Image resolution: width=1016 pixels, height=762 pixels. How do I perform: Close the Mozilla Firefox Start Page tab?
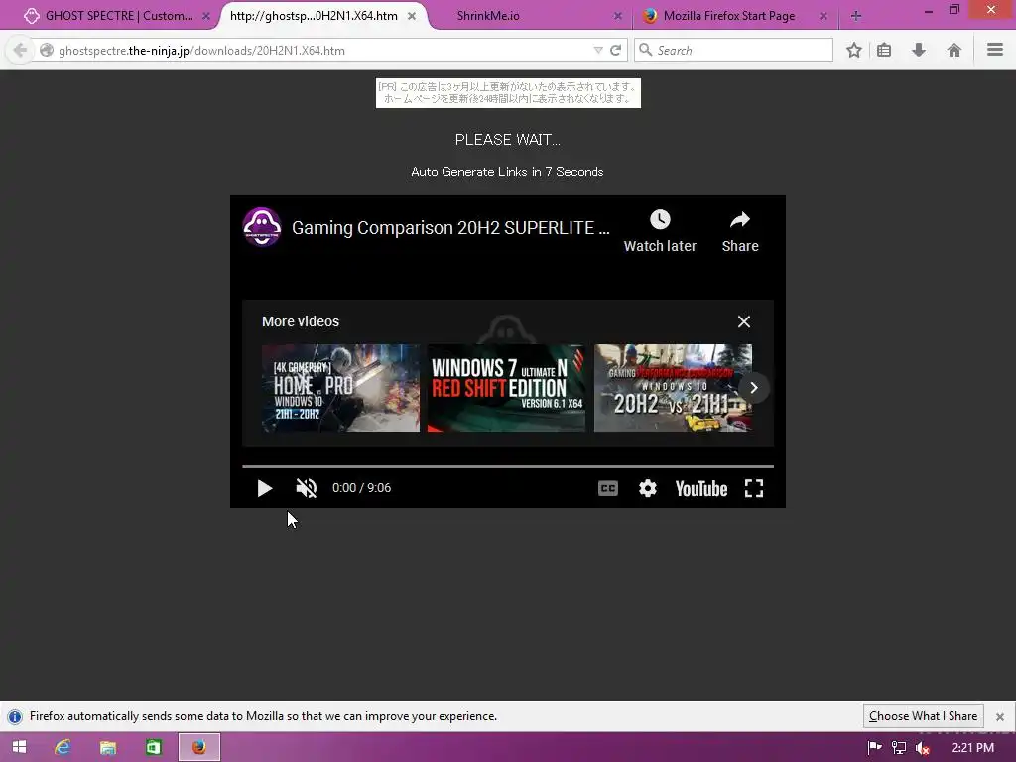point(823,16)
